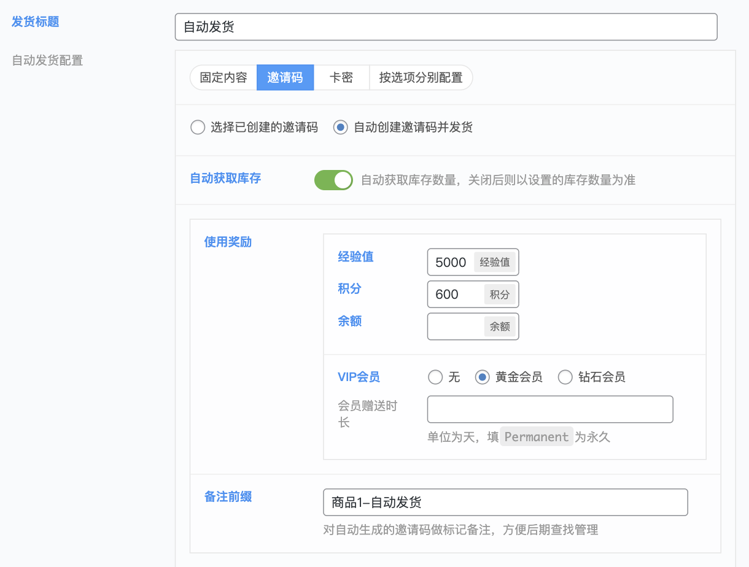749x567 pixels.
Task: Select the 选择已创建的邀请码 radio option
Action: tap(198, 127)
